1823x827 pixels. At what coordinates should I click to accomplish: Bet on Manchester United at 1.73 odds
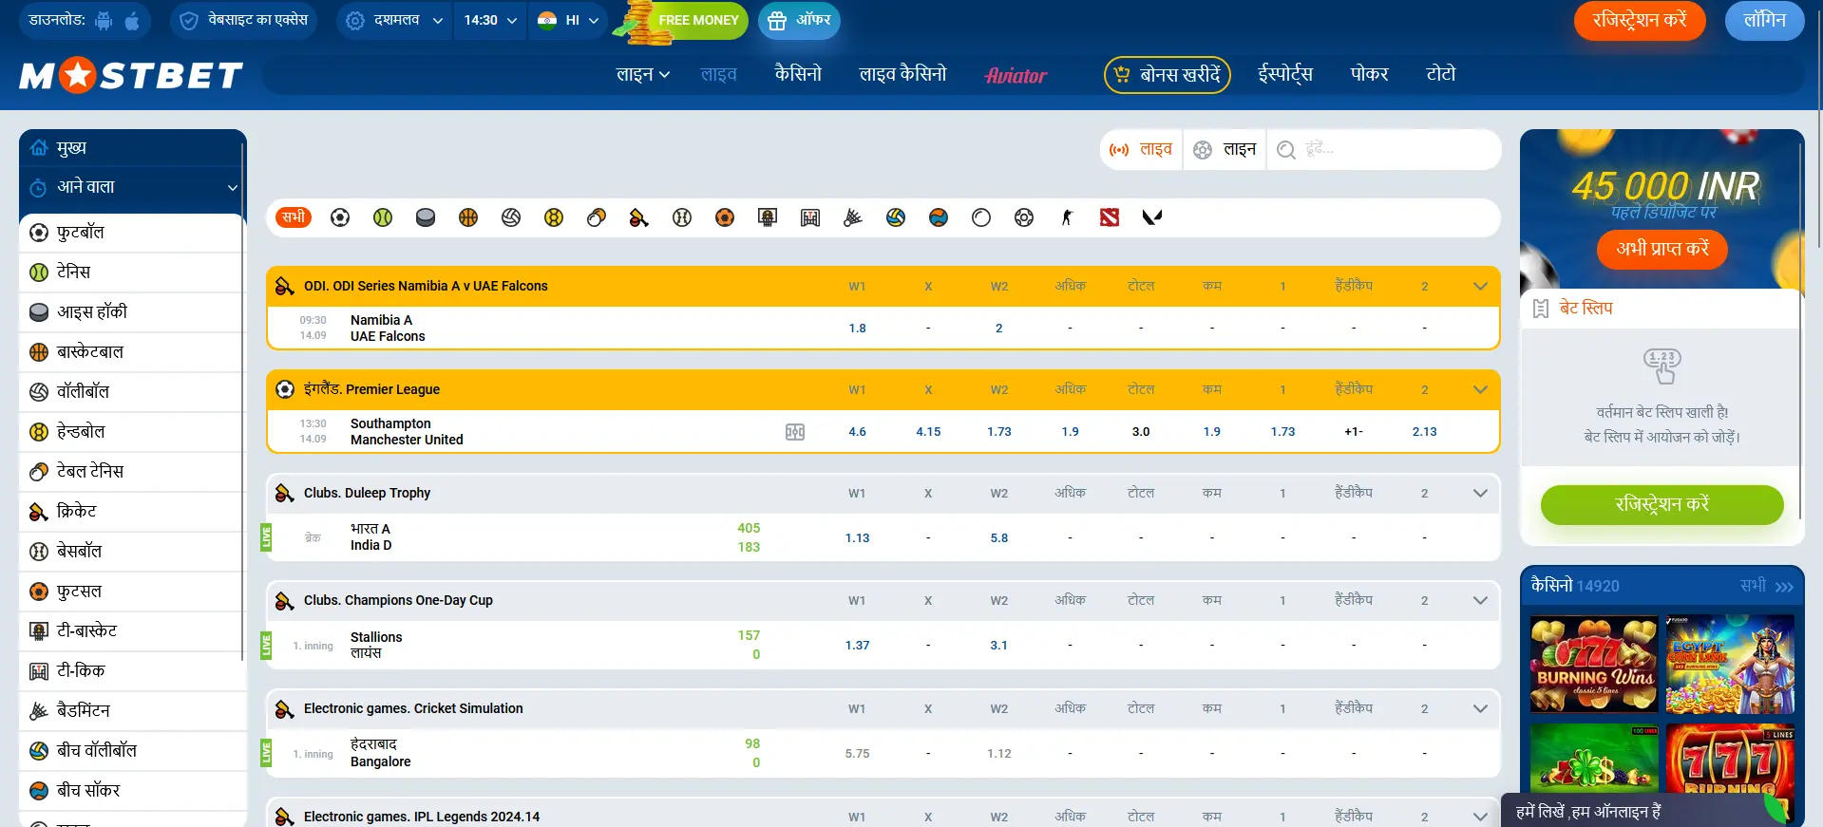999,432
